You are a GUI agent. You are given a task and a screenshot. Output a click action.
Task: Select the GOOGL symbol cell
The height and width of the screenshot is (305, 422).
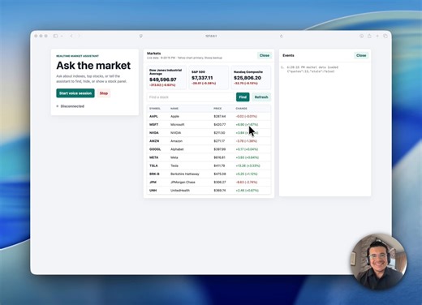pos(155,149)
